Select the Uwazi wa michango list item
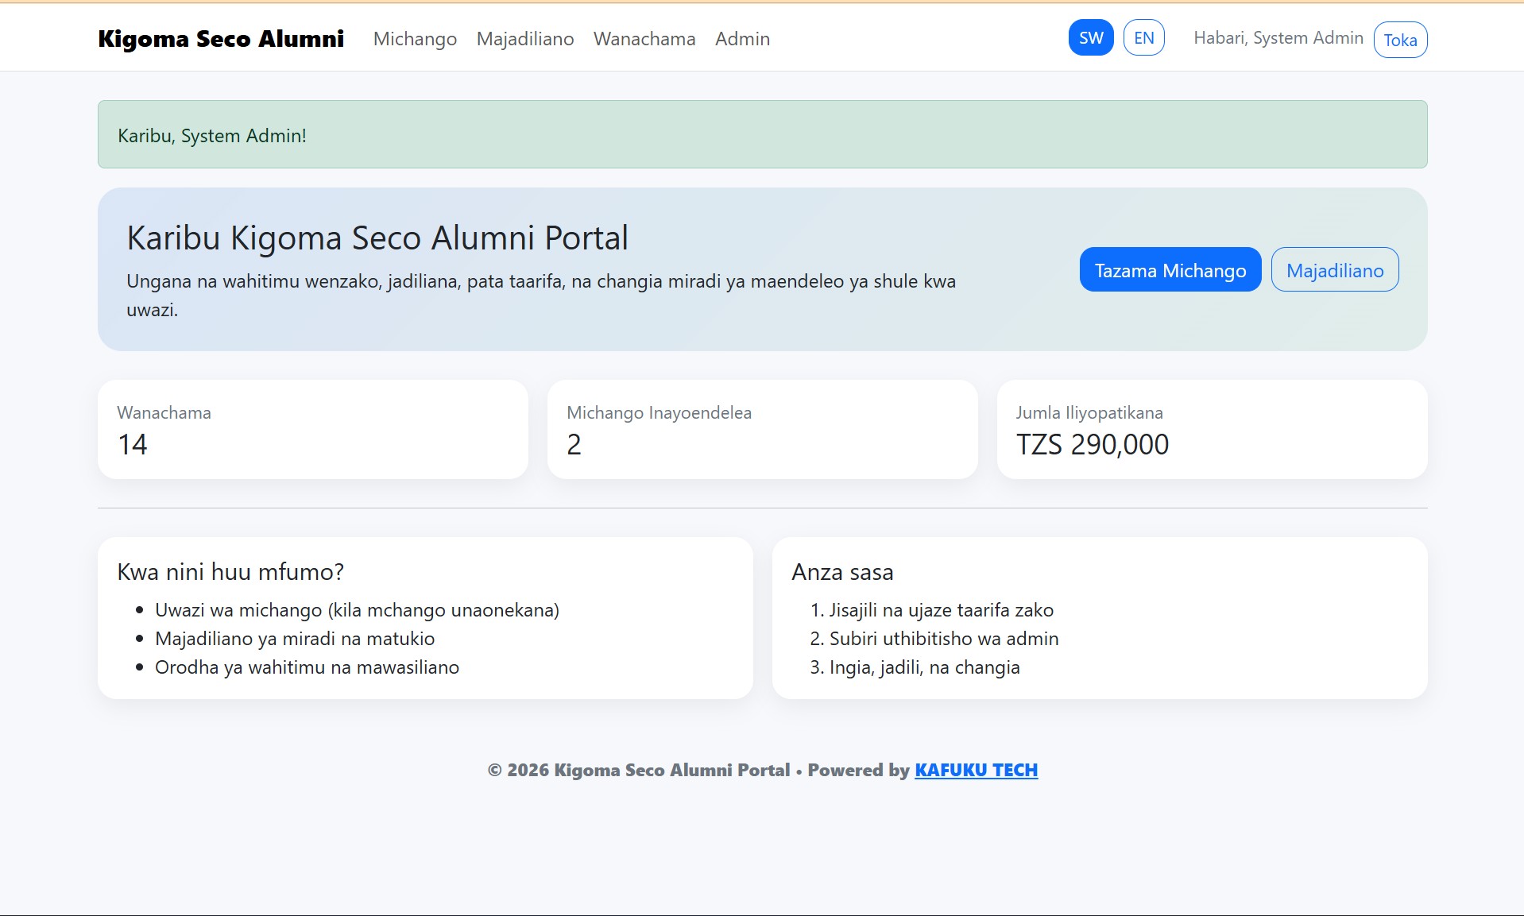Screen dimensions: 1524x916 tap(358, 610)
